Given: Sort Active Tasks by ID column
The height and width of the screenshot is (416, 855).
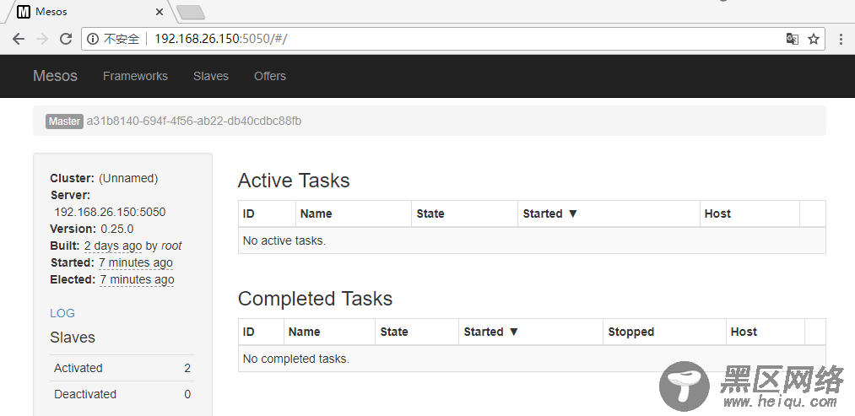Looking at the screenshot, I should [x=249, y=213].
